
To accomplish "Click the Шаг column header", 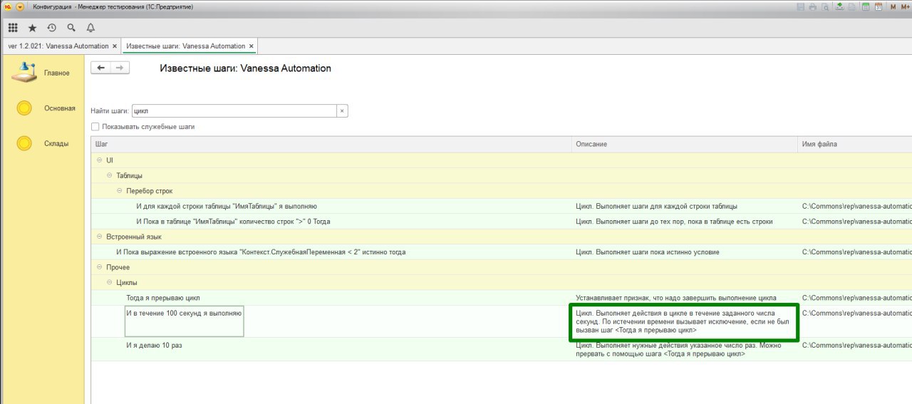I will (x=331, y=144).
